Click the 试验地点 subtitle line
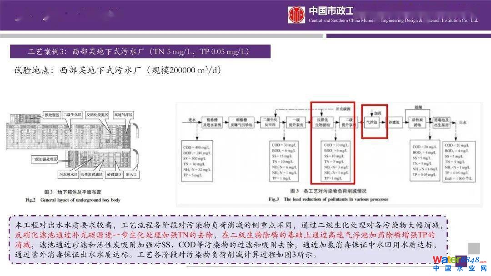 (x=117, y=70)
